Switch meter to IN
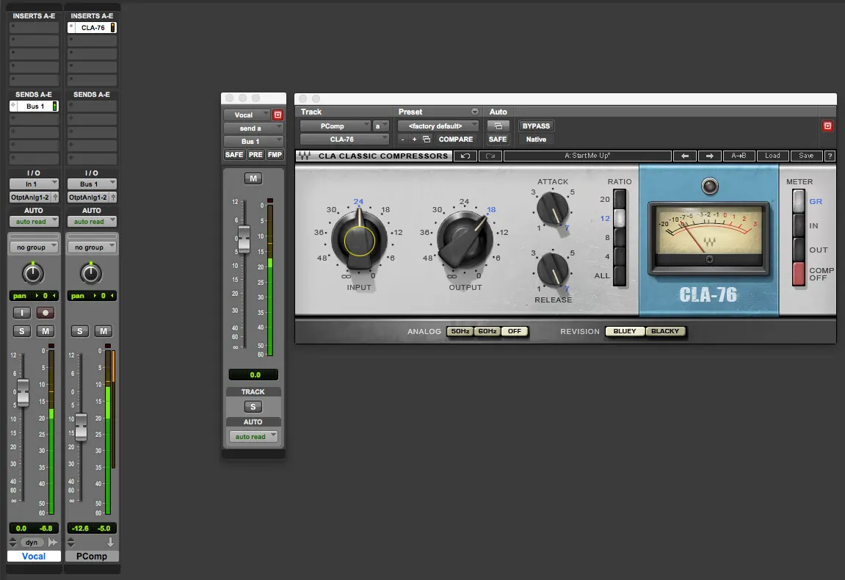Image resolution: width=845 pixels, height=580 pixels. tap(799, 225)
